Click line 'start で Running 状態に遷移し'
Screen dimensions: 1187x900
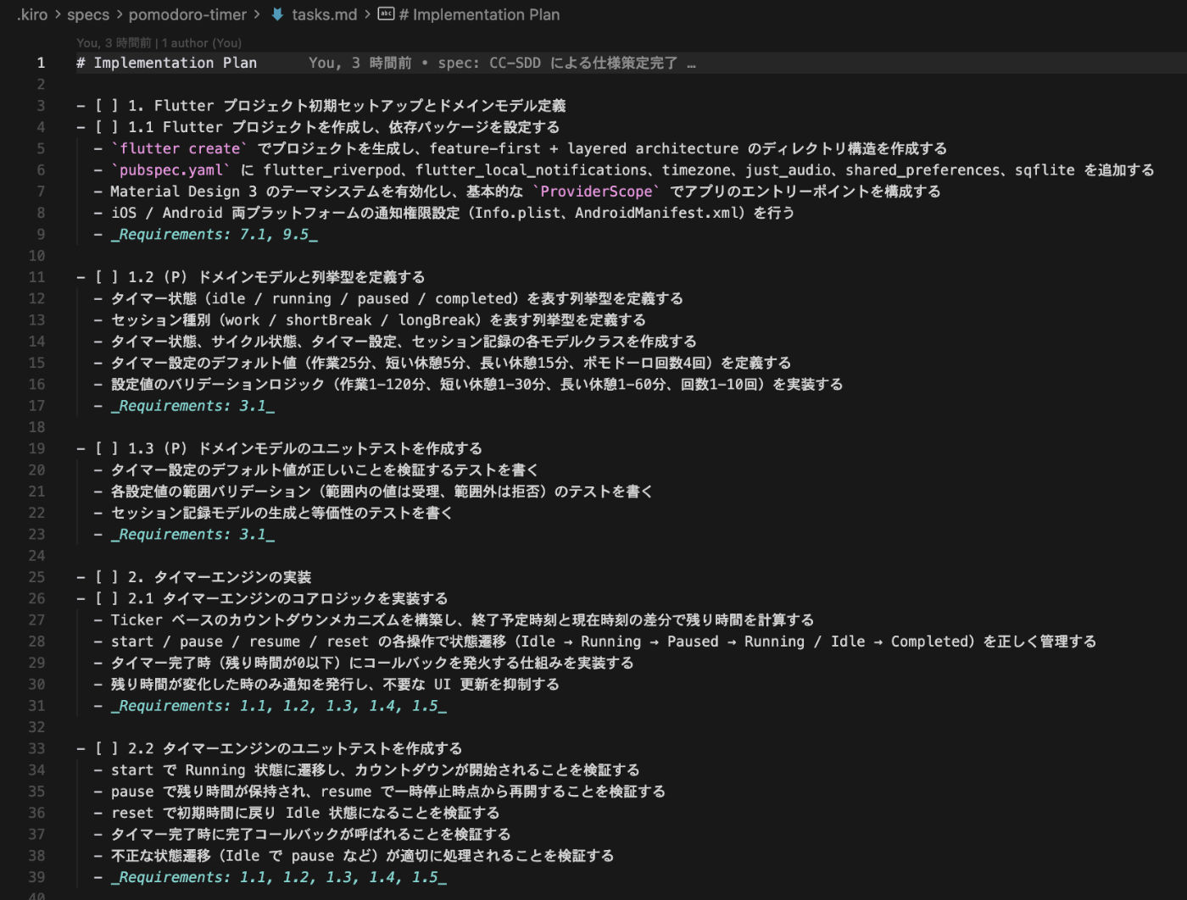click(x=367, y=770)
